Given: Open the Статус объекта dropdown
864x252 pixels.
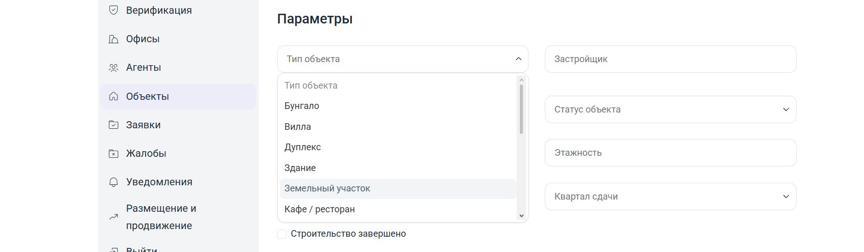Looking at the screenshot, I should pos(670,109).
